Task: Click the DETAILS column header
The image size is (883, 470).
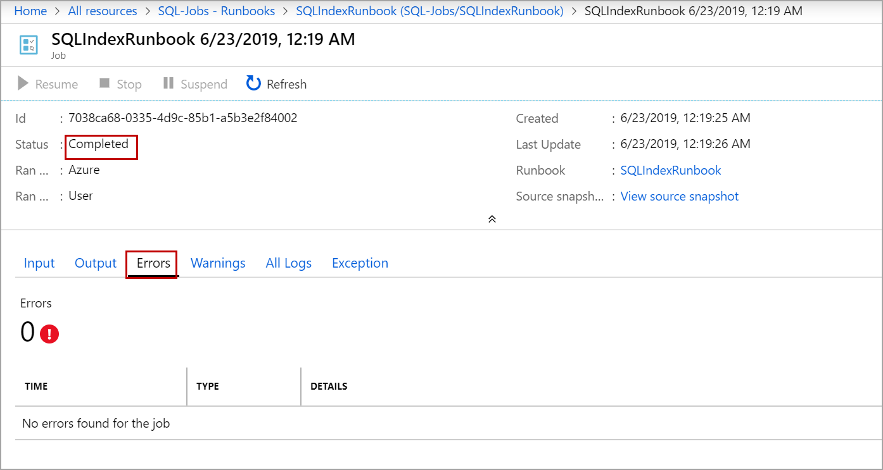Action: 329,387
